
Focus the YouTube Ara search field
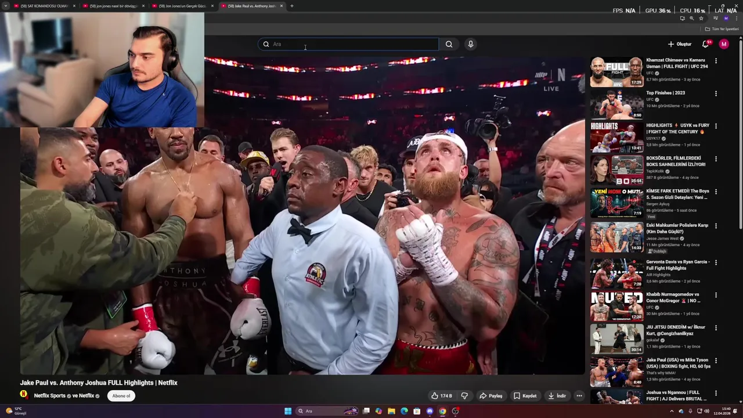coord(348,44)
